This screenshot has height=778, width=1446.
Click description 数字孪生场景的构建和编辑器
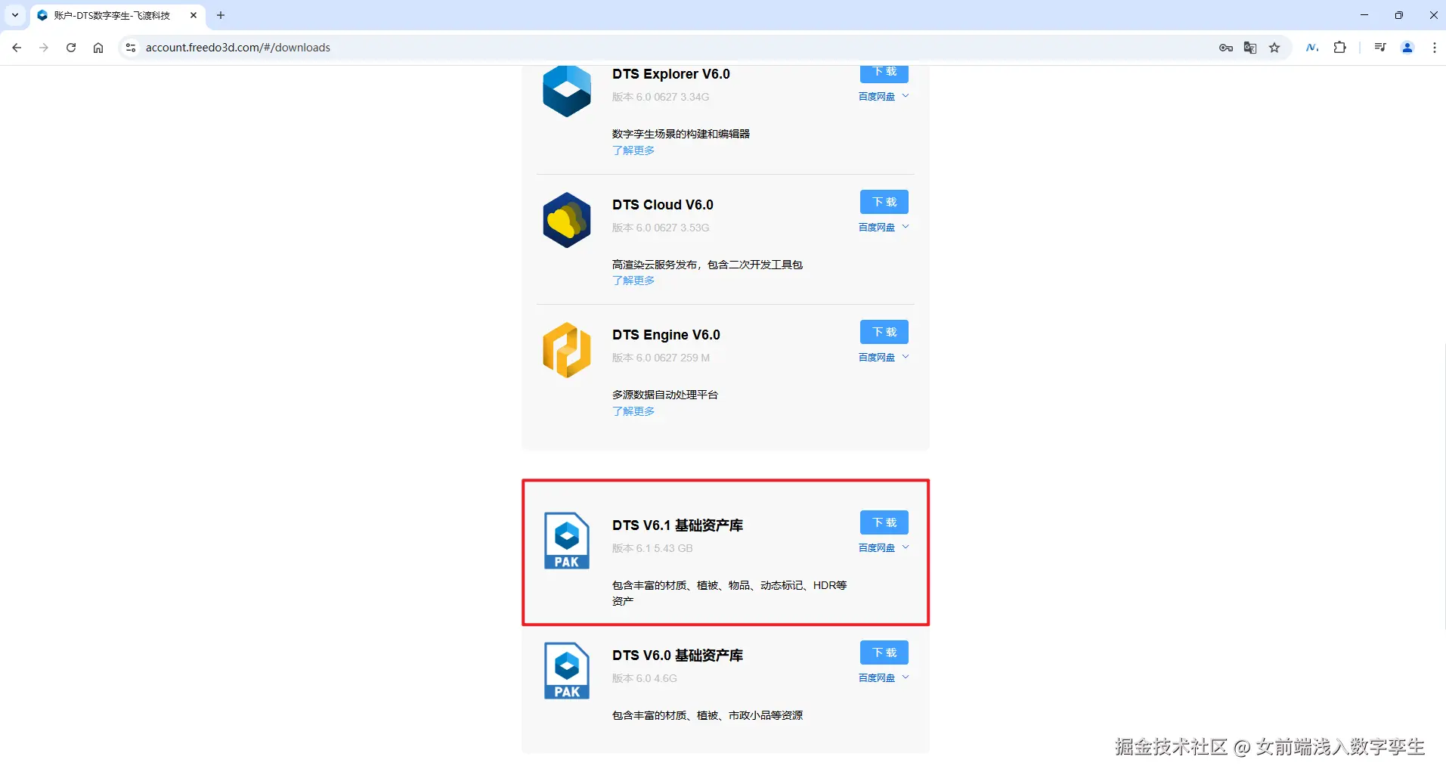[x=681, y=134]
